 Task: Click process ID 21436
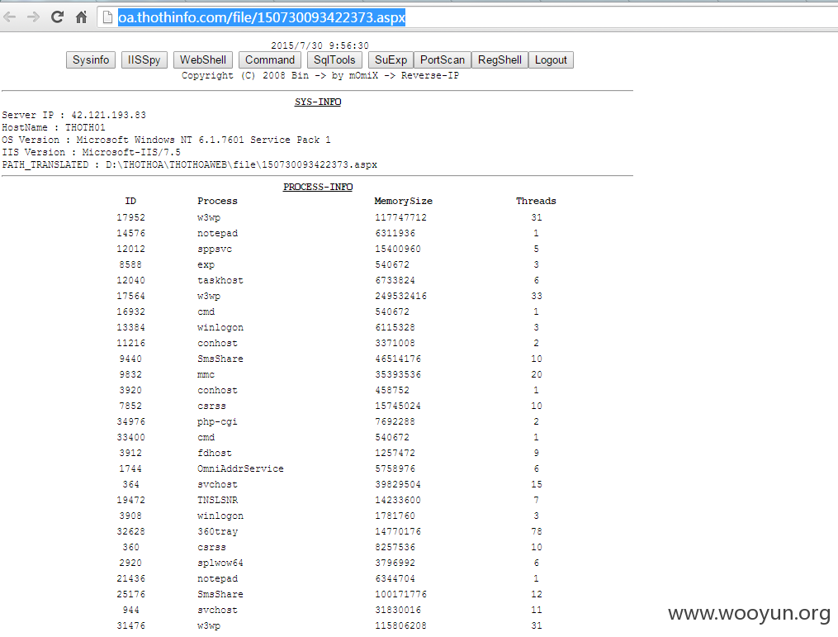click(x=131, y=578)
